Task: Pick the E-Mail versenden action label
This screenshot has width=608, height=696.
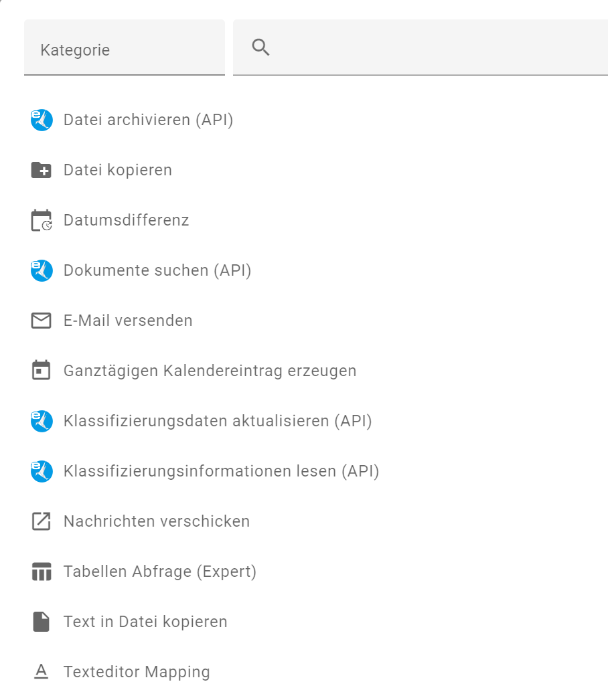Action: tap(128, 321)
